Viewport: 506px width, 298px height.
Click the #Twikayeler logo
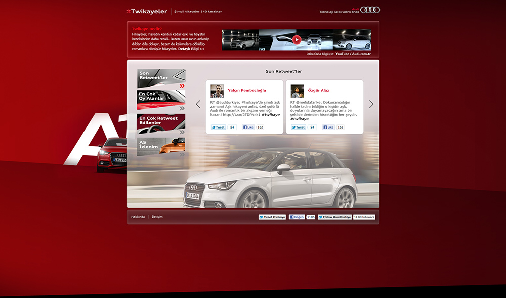click(147, 11)
